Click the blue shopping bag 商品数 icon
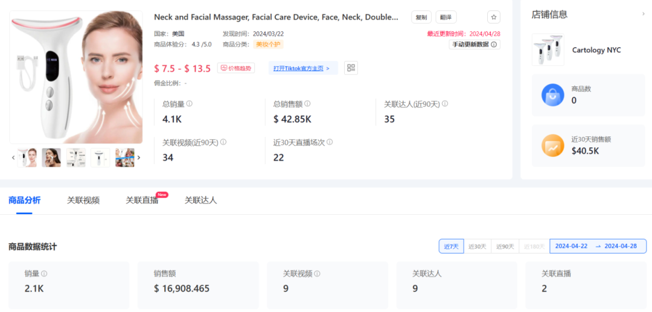The height and width of the screenshot is (312, 652). coord(552,95)
